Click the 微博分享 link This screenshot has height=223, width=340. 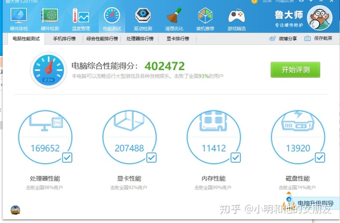click(288, 39)
